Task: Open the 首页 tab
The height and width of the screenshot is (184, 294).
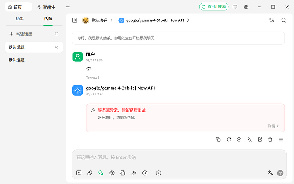Action: pyautogui.click(x=18, y=7)
